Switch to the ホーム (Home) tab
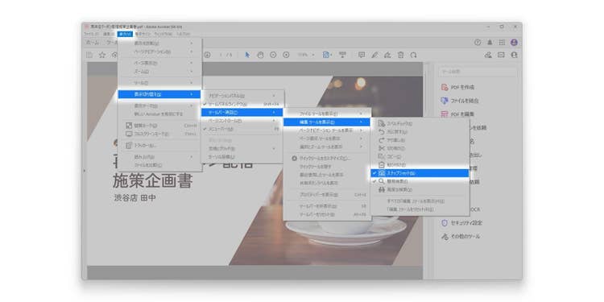This screenshot has height=302, width=604. 93,43
